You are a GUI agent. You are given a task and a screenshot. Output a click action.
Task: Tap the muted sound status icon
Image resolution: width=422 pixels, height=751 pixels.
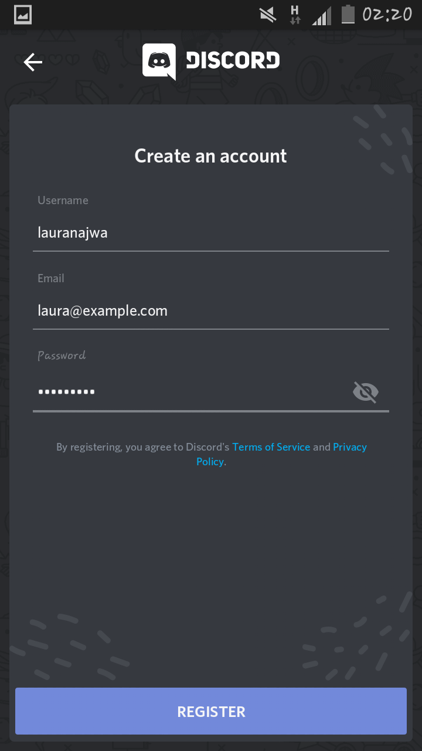click(268, 15)
